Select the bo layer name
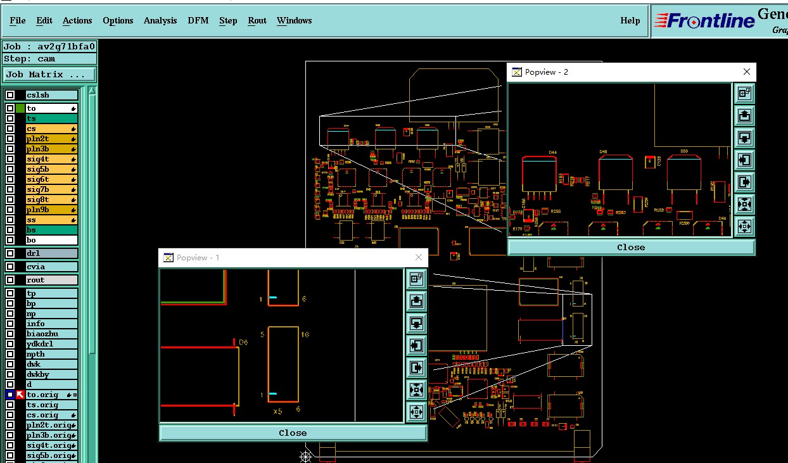 [x=51, y=240]
